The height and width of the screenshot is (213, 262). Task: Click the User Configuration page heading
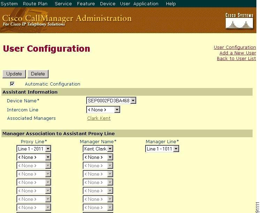coord(46,49)
